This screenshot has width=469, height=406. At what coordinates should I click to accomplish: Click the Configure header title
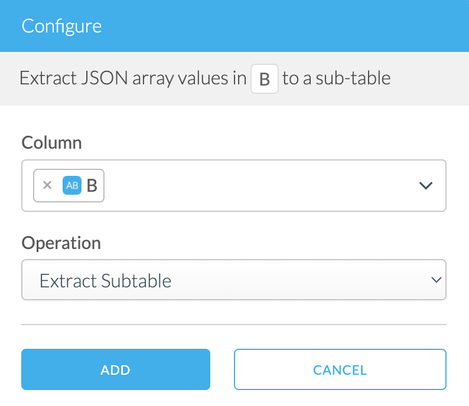point(61,26)
